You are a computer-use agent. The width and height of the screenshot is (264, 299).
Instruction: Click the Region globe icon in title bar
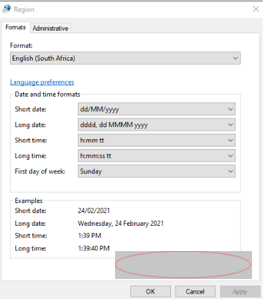pyautogui.click(x=7, y=9)
